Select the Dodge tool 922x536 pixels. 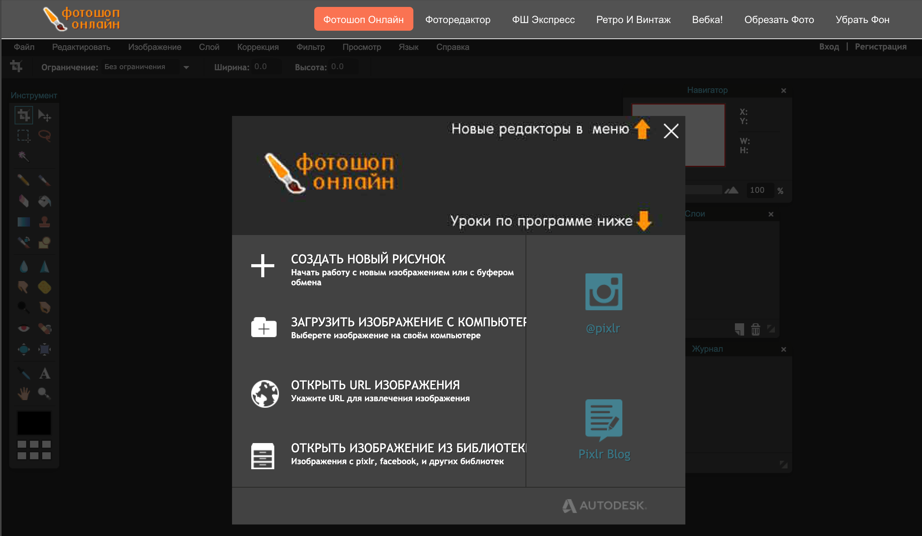24,308
